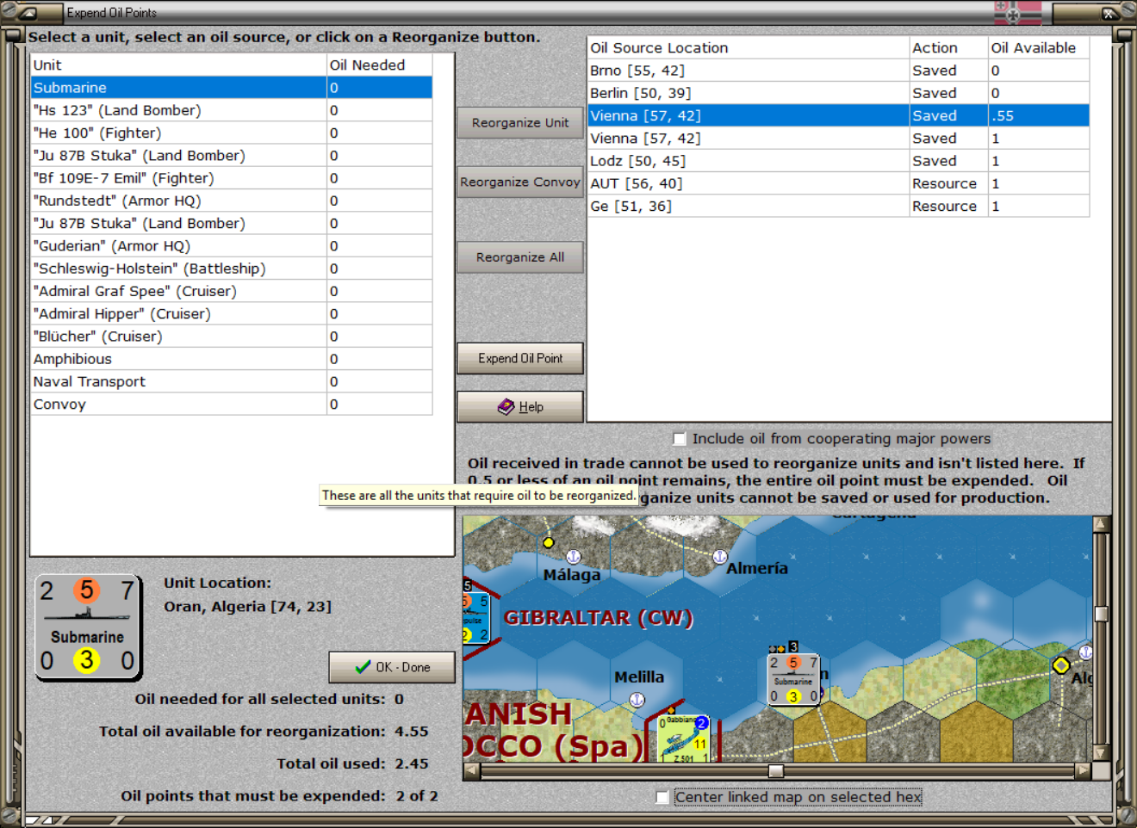This screenshot has height=828, width=1137.
Task: Enable Include oil from cooperating major powers
Action: (679, 439)
